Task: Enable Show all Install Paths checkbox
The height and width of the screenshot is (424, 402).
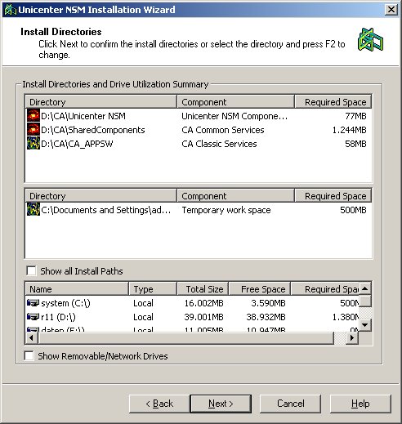Action: pos(31,271)
